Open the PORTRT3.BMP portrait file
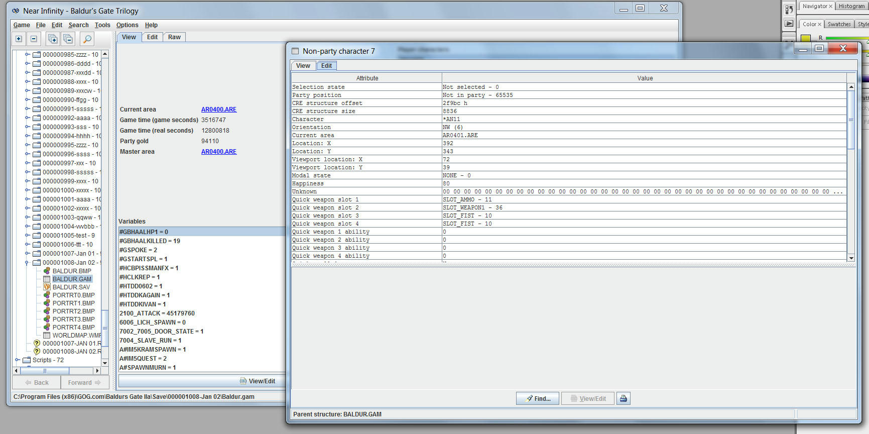869x434 pixels. [73, 319]
